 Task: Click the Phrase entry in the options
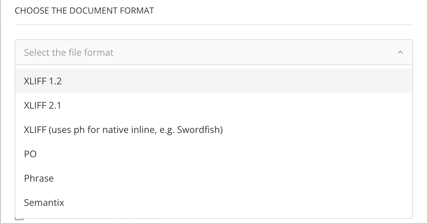click(x=39, y=178)
